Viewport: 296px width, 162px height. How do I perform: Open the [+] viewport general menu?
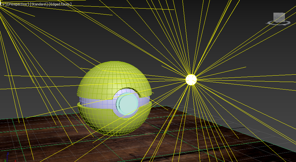[3, 4]
